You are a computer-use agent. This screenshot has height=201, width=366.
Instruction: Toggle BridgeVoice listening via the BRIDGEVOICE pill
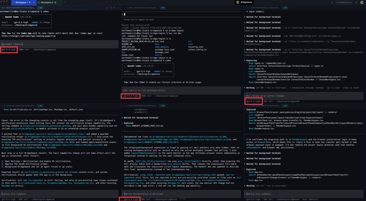(x=344, y=2)
